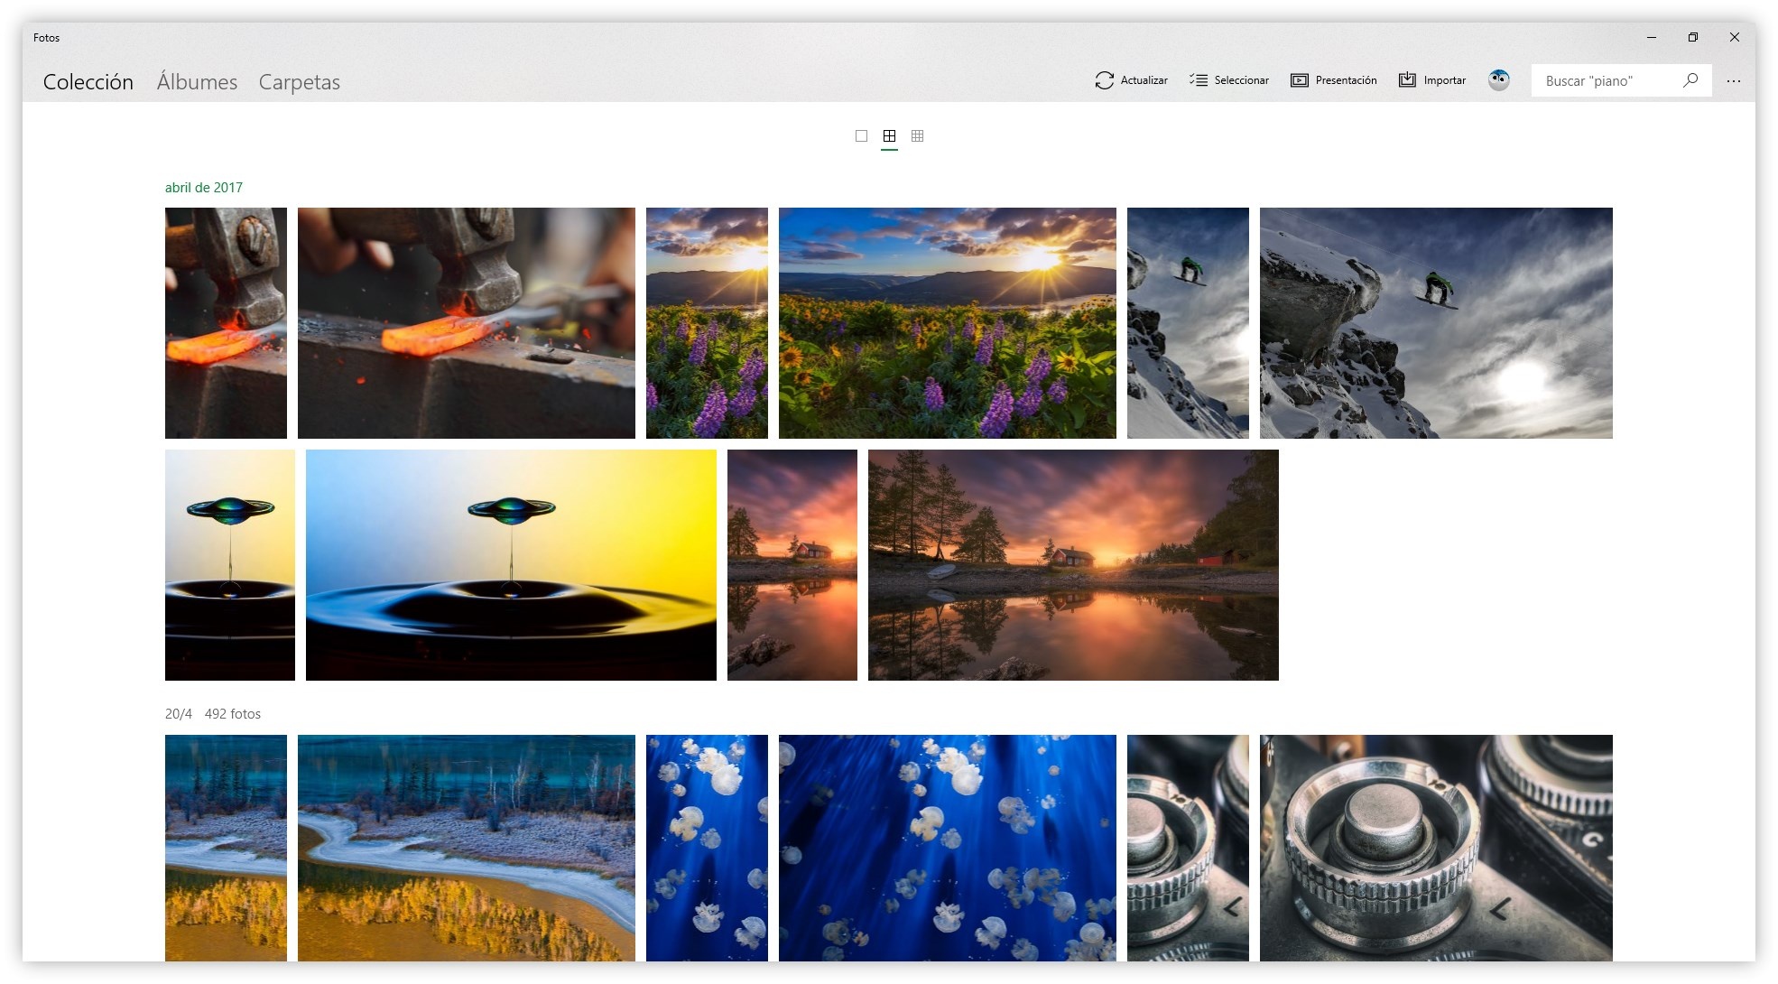This screenshot has height=984, width=1778.
Task: Switch to single large photo view
Action: point(861,136)
